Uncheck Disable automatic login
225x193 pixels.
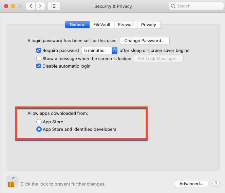(x=39, y=66)
